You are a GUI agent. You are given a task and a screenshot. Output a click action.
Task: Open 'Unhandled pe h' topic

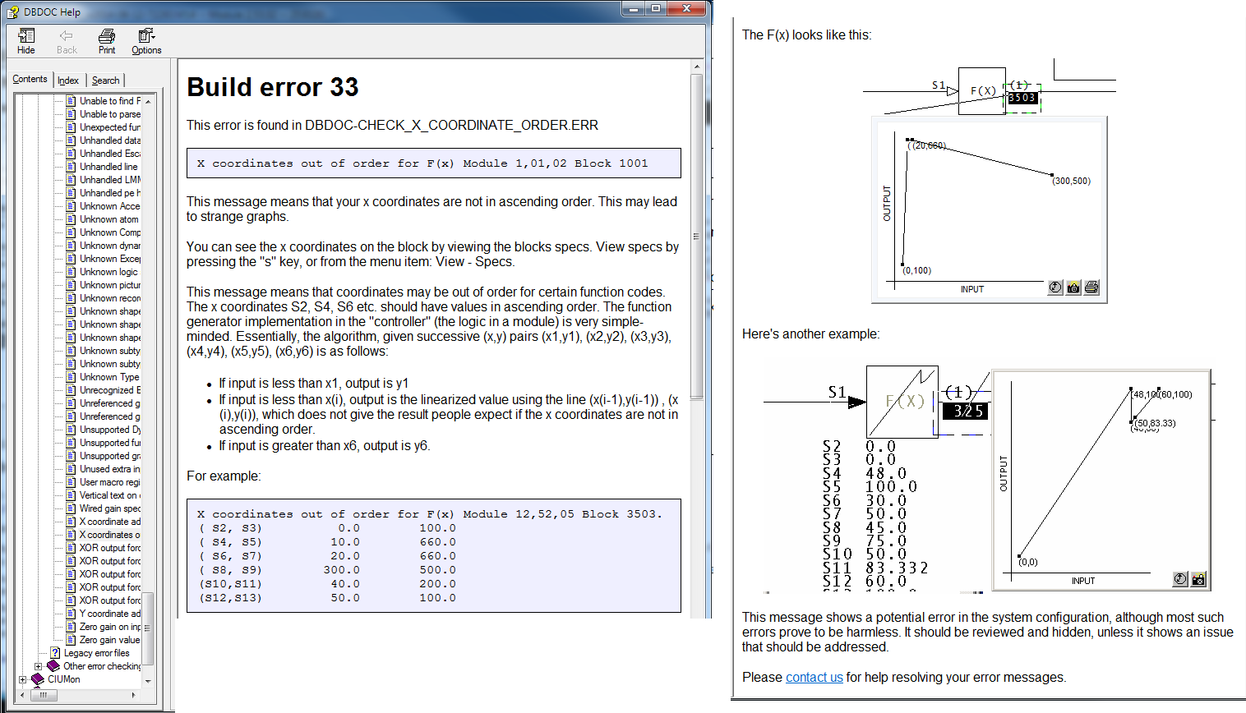click(110, 193)
